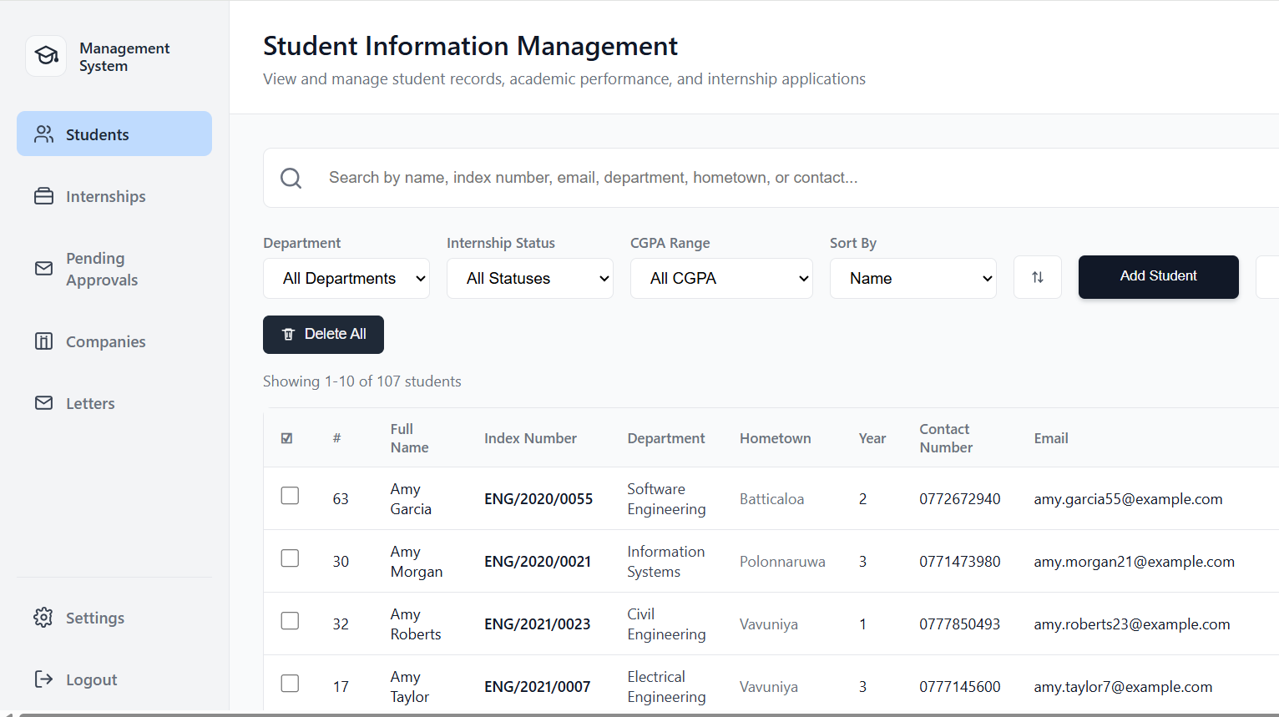
Task: Click the Add Student button
Action: pyautogui.click(x=1158, y=277)
